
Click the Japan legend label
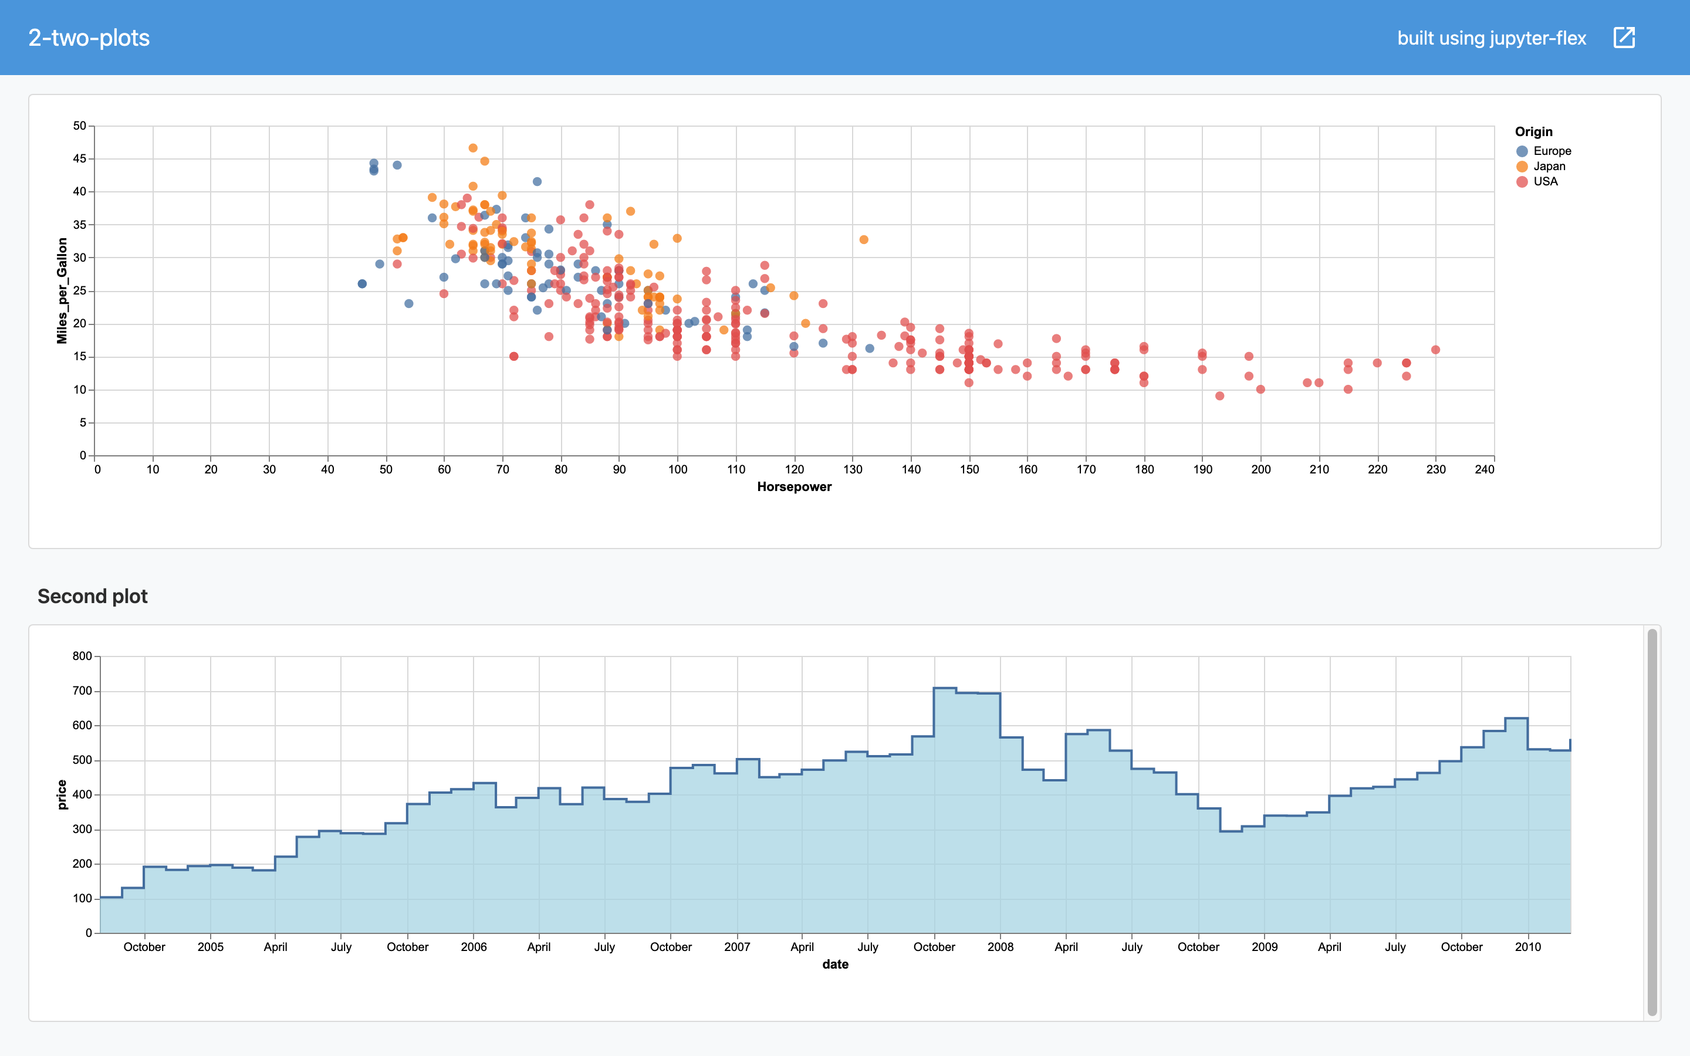(1549, 167)
